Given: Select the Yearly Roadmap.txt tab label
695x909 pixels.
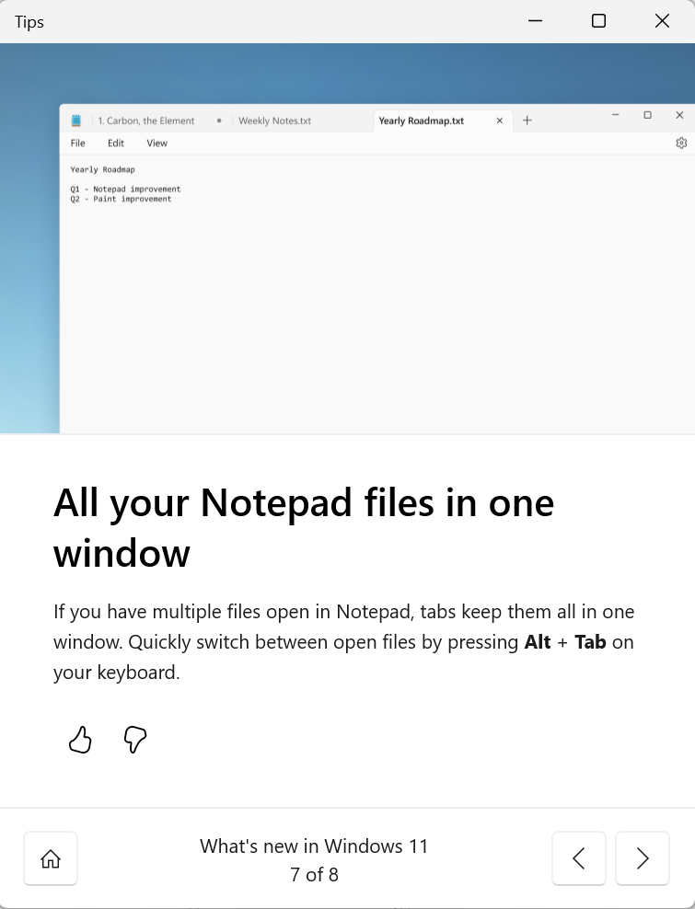Looking at the screenshot, I should (x=422, y=121).
